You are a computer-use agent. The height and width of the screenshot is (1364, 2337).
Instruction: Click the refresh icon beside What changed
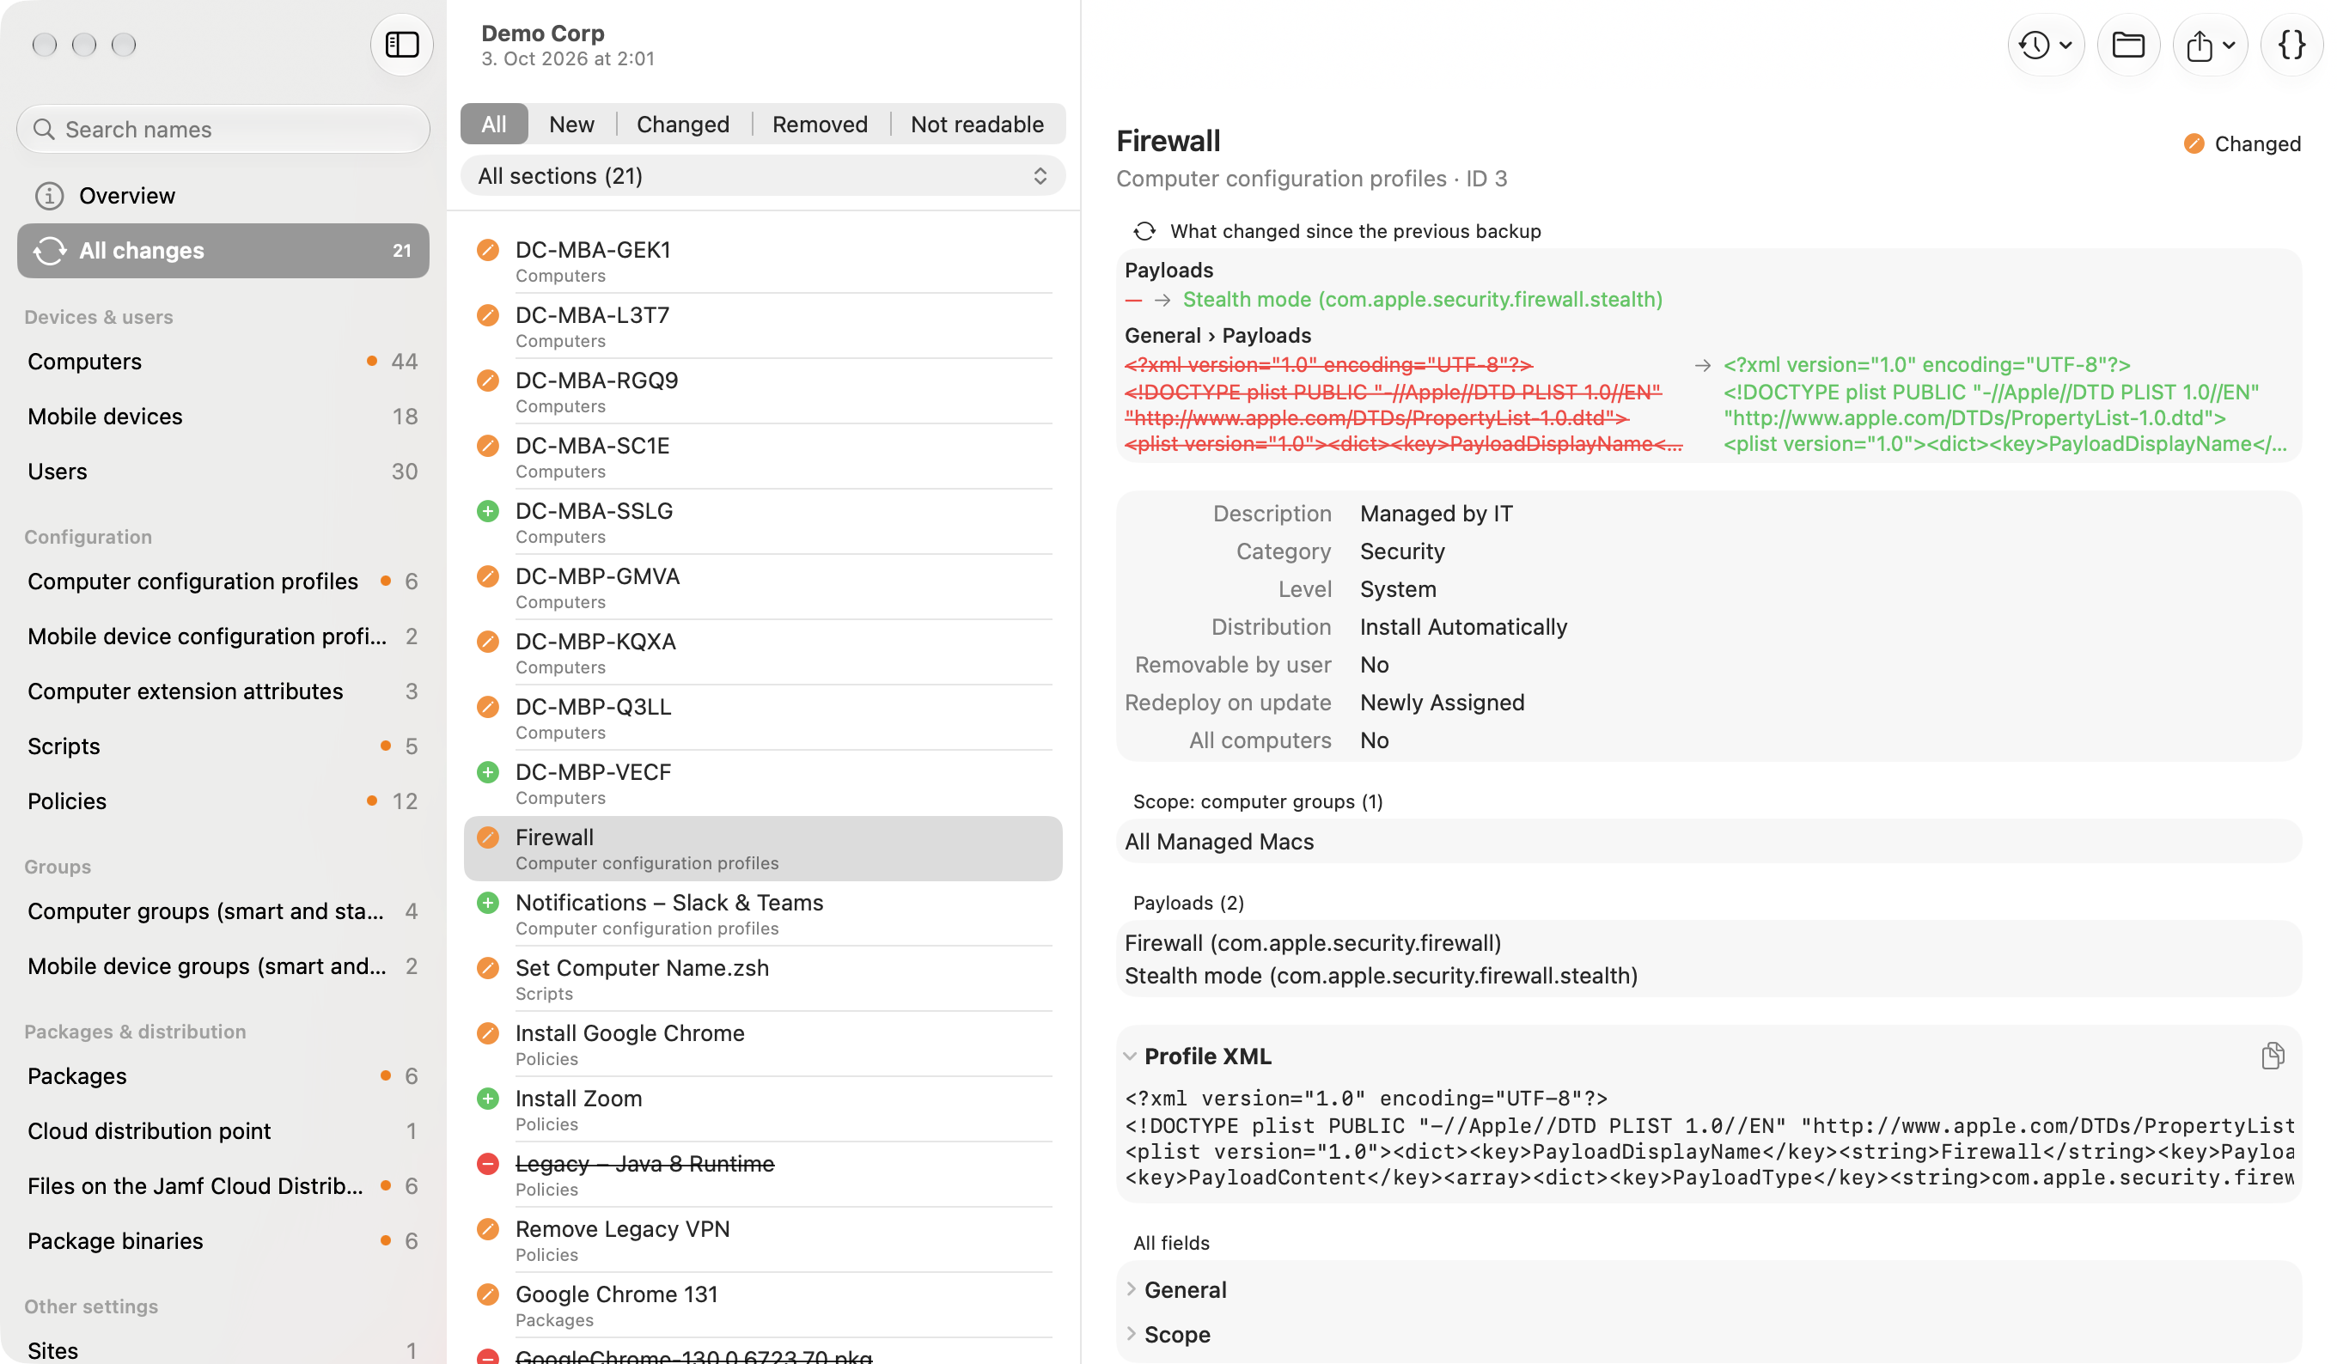click(1144, 231)
